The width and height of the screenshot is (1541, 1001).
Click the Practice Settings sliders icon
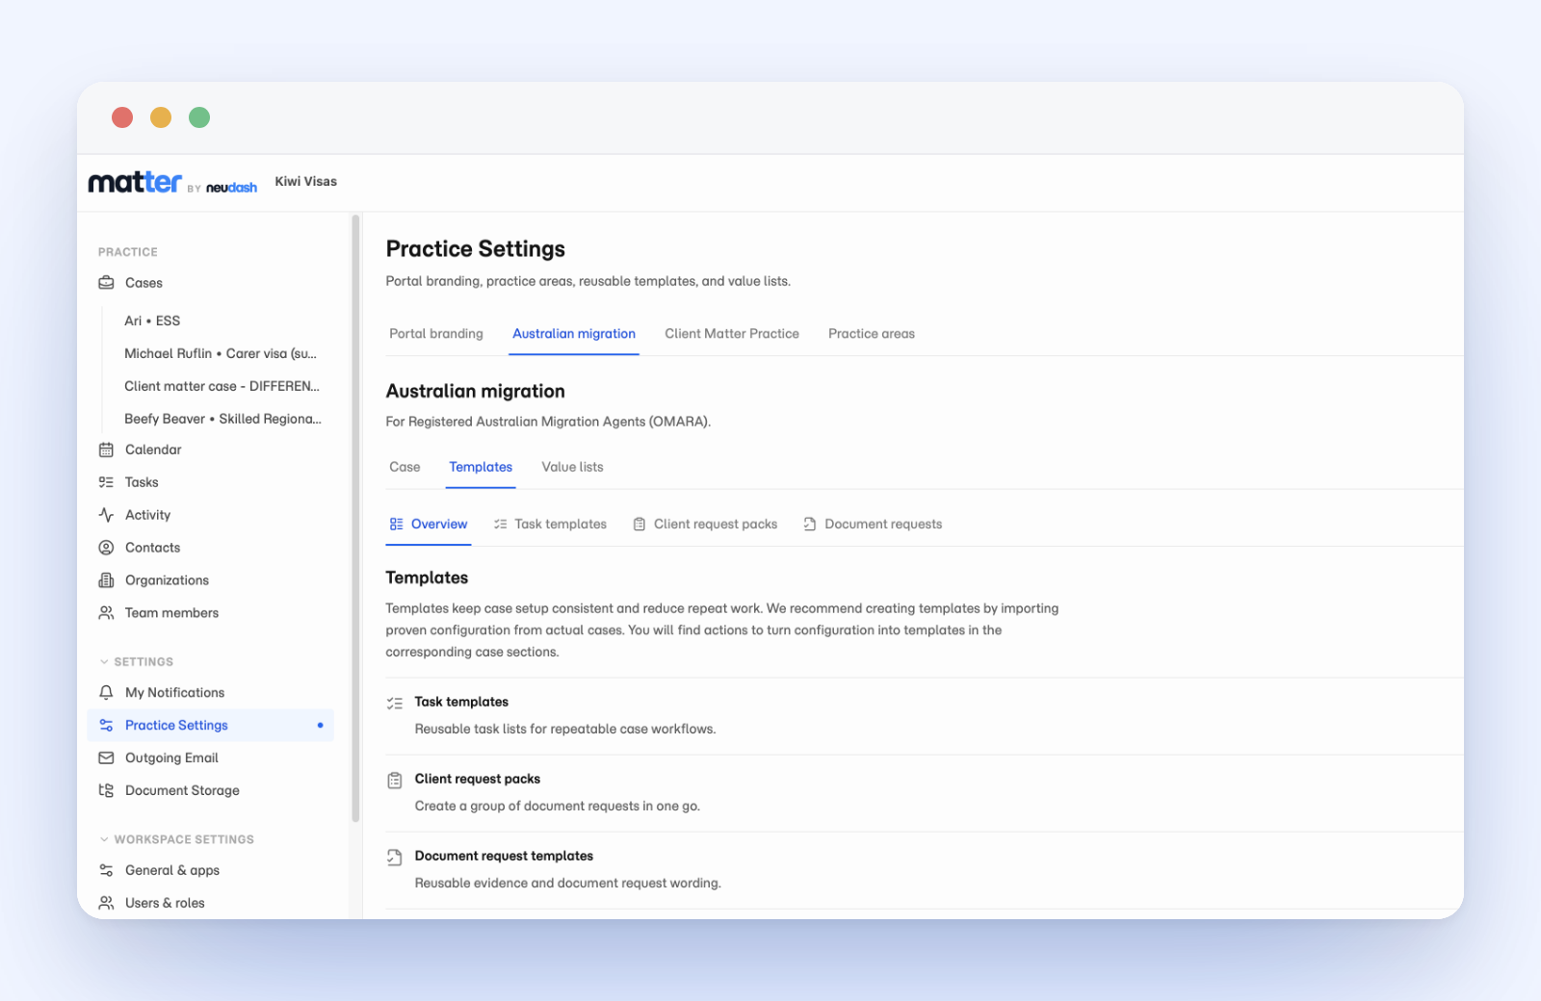tap(106, 726)
